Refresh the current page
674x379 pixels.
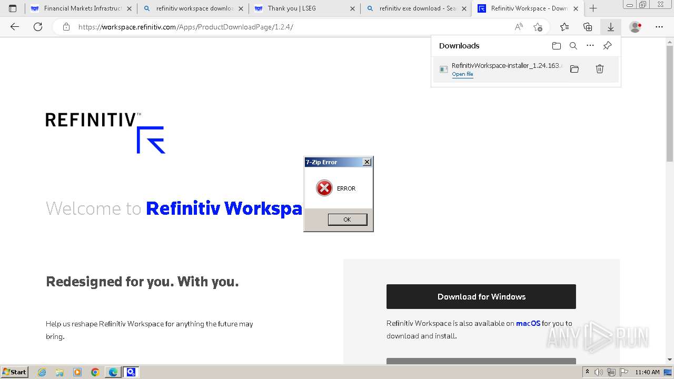[38, 27]
